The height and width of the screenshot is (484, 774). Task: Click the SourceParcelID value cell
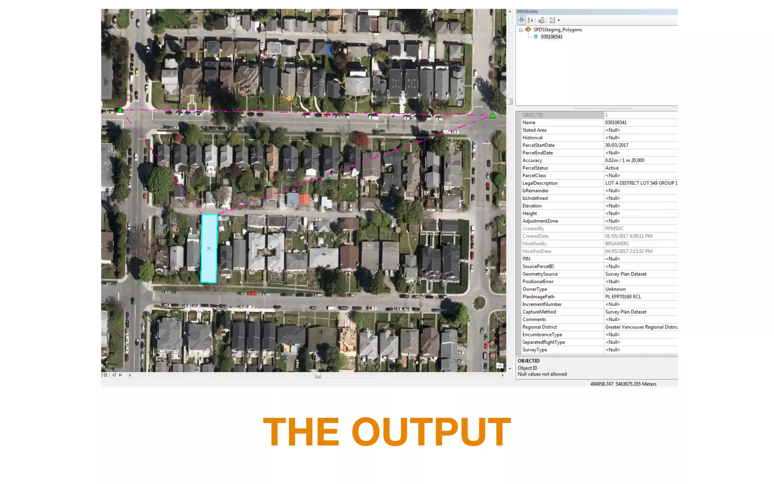(x=641, y=266)
